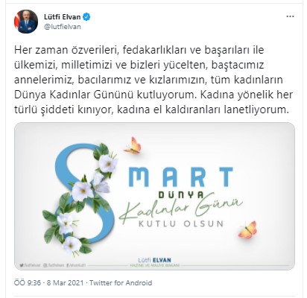
Task: Open the three-dot more options menu
Action: 290,16
